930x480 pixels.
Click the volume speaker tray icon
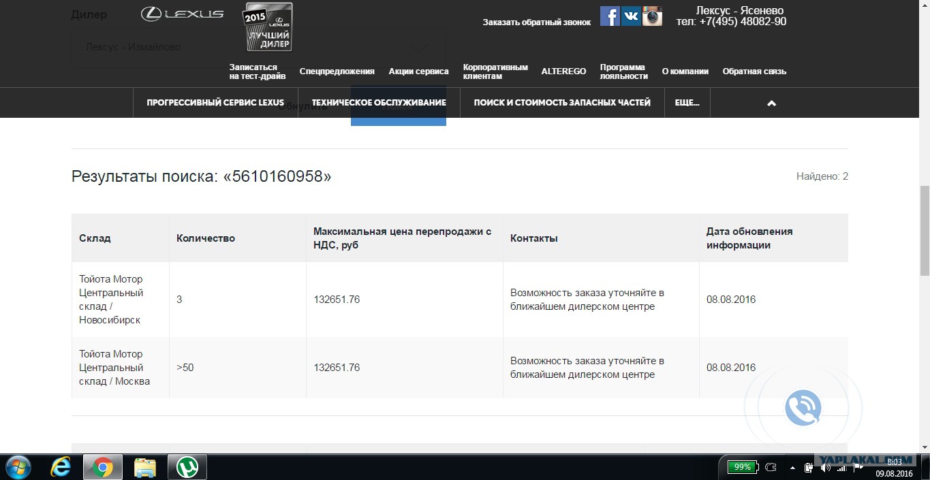[826, 468]
